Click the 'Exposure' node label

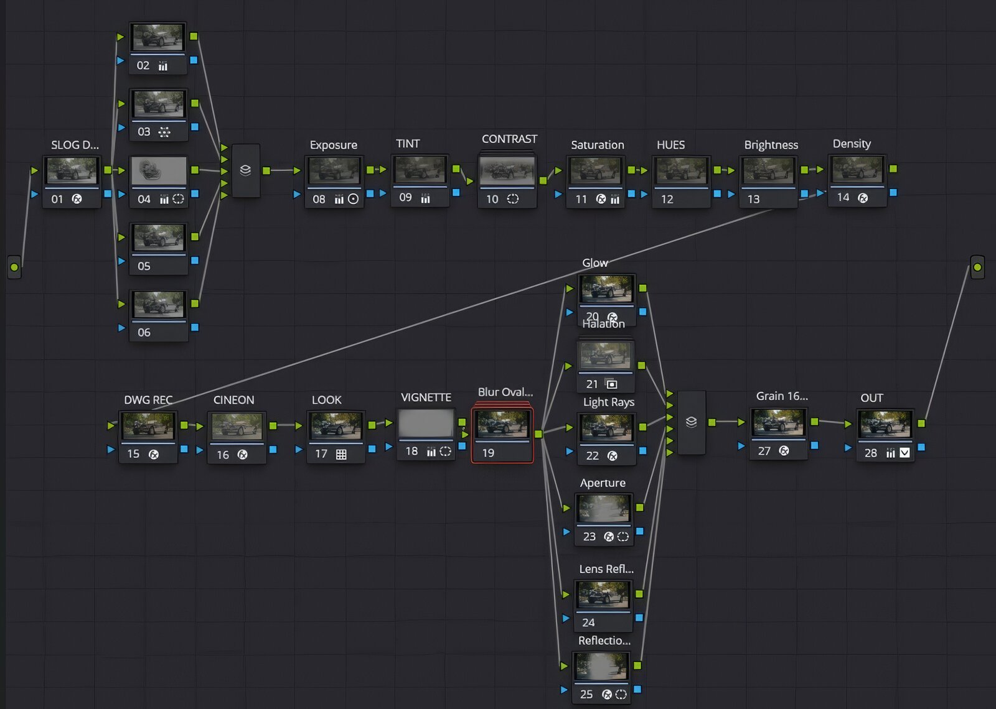[x=334, y=145]
